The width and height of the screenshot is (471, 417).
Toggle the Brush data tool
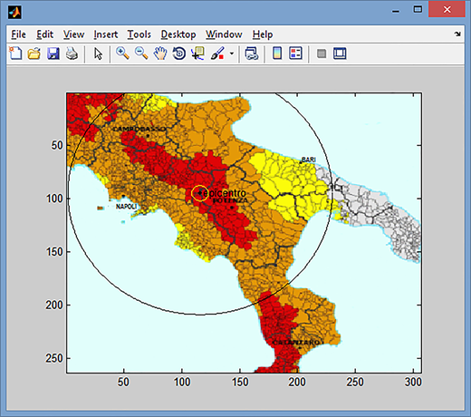pos(217,53)
